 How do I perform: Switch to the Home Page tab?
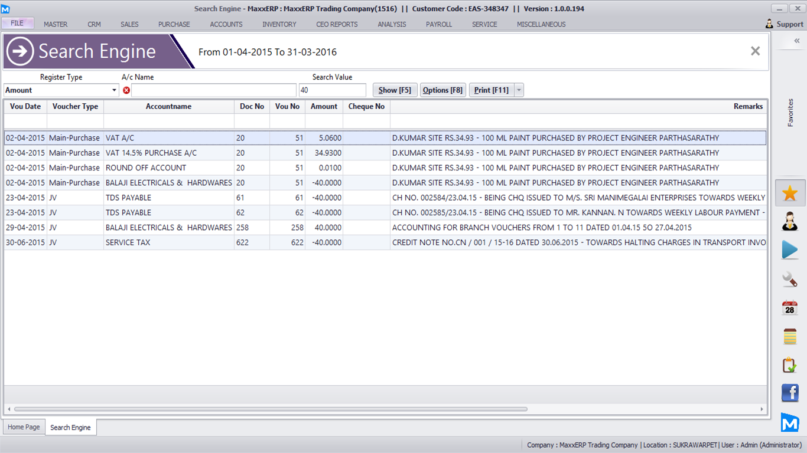coord(24,427)
